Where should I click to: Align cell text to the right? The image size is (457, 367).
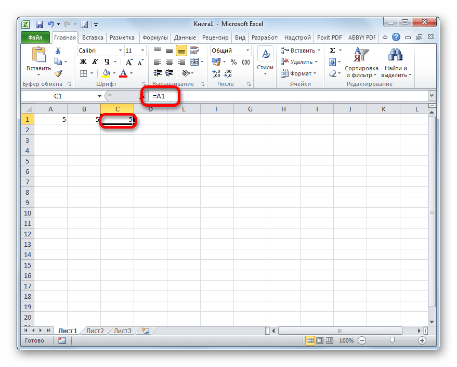181,62
